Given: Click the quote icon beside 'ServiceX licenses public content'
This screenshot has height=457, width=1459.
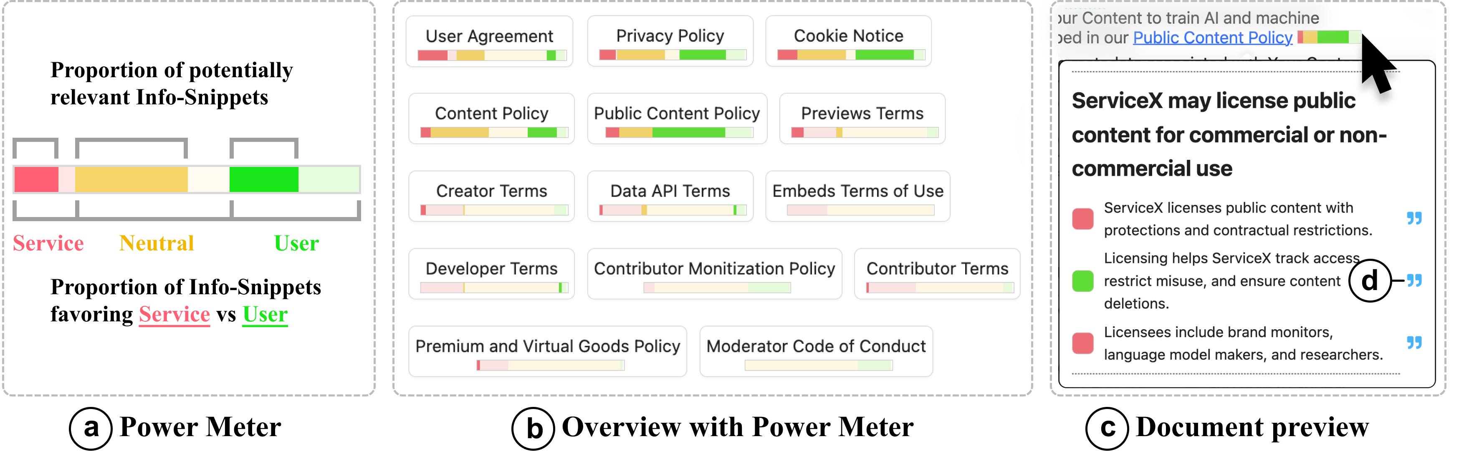Looking at the screenshot, I should (1414, 219).
